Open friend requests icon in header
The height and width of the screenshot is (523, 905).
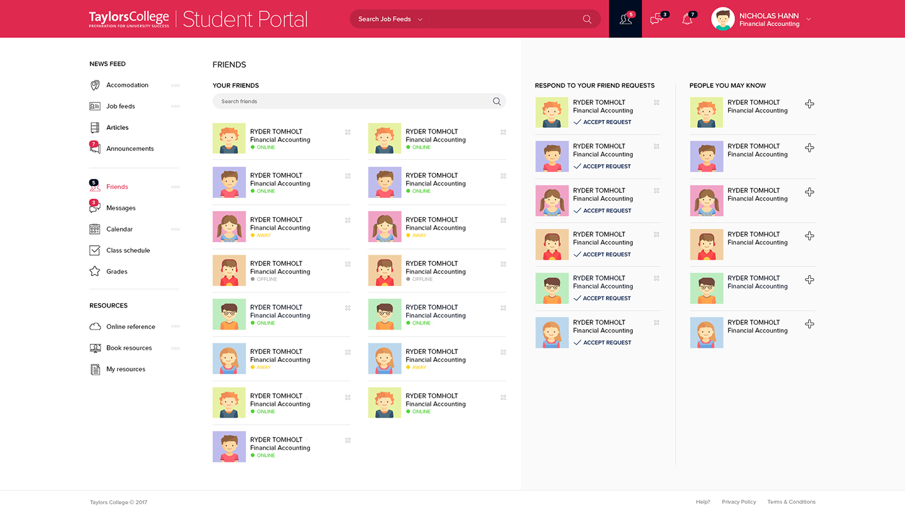pos(625,19)
